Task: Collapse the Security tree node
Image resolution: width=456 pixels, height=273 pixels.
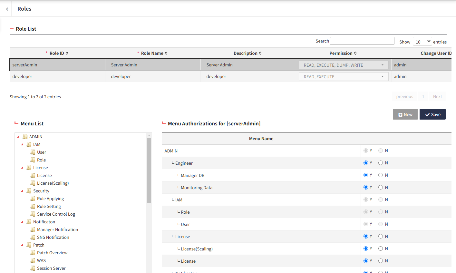Action: coord(22,191)
